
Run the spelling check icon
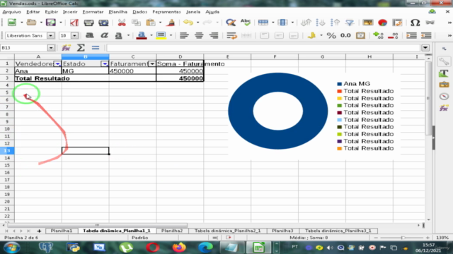point(246,23)
